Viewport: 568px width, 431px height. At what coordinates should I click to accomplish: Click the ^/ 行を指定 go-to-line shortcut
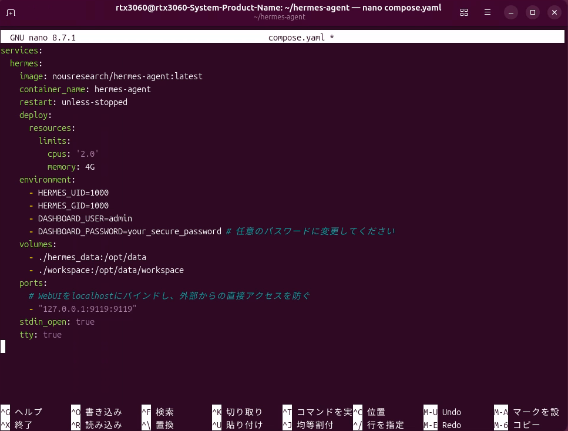coord(378,425)
